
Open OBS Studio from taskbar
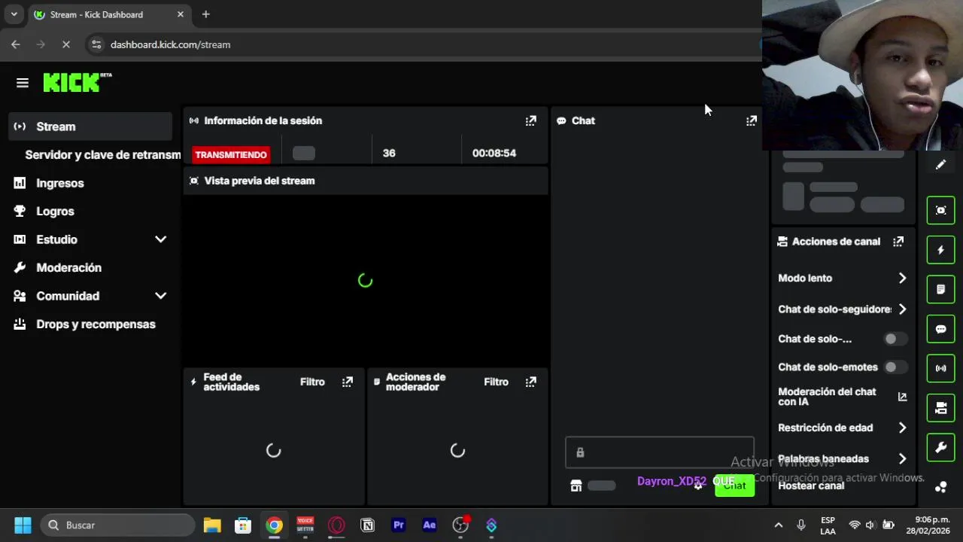(x=460, y=525)
